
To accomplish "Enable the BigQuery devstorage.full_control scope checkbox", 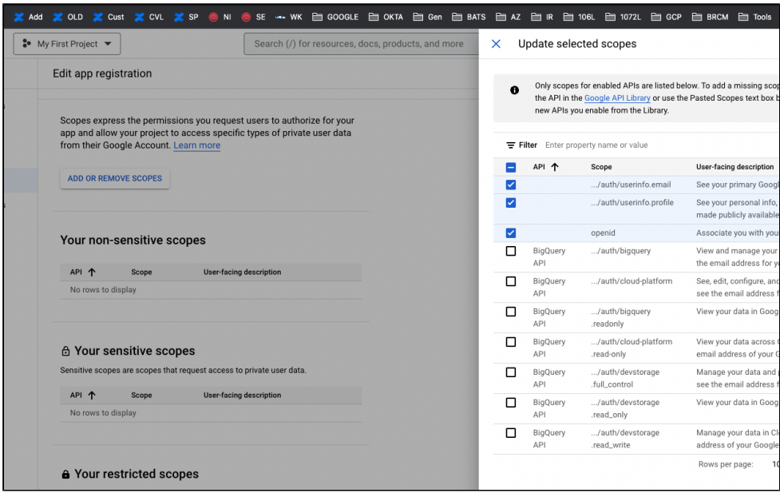I will pyautogui.click(x=511, y=372).
